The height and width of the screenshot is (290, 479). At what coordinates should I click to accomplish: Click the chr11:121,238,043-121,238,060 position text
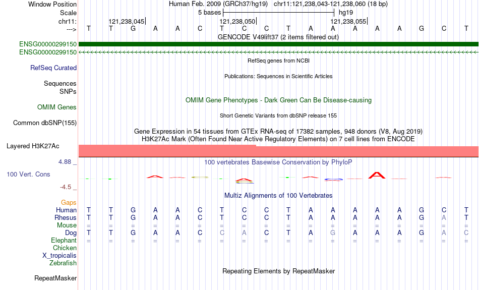tap(331, 4)
